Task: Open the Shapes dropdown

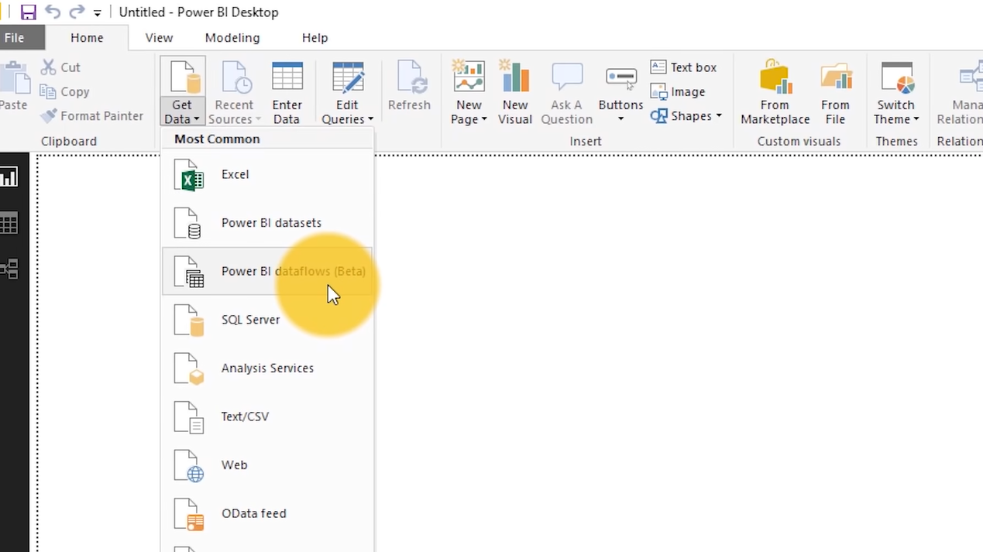Action: click(686, 115)
